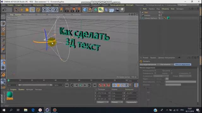This screenshot has height=113, width=202.
Task: Open the floor environment icon
Action: (111, 10)
